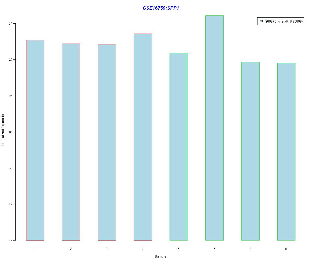Viewport: 314px width, 262px height.
Task: Click x-axis label 5
Action: [x=178, y=249]
